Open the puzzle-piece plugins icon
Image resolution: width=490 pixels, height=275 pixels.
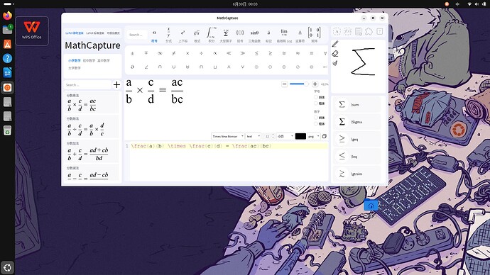click(369, 31)
